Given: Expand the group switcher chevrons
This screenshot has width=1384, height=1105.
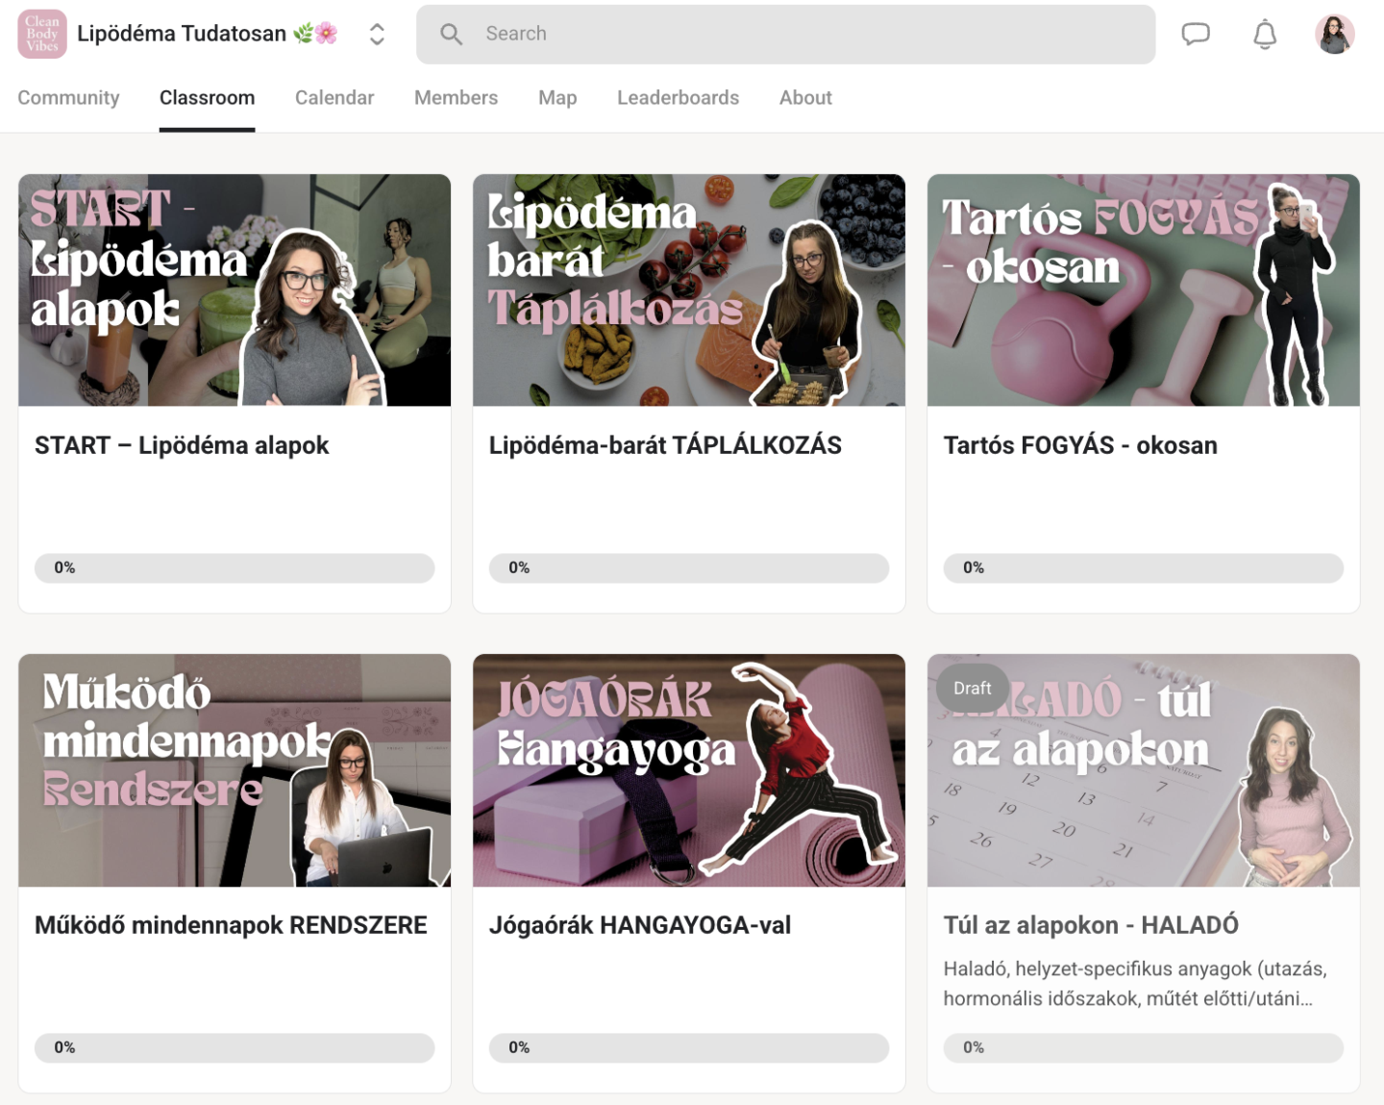Looking at the screenshot, I should (377, 35).
